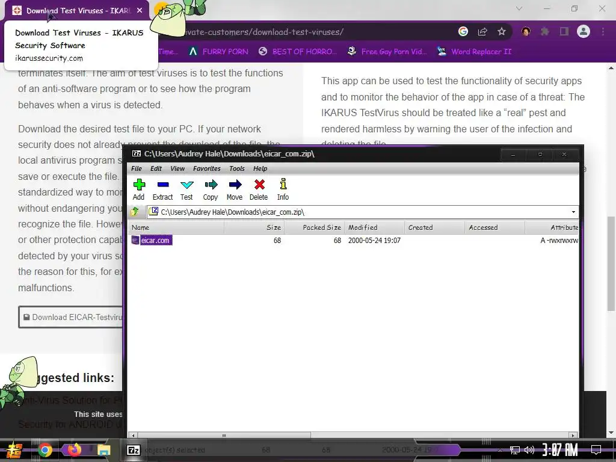This screenshot has width=616, height=462.
Task: Open the Chrome three-dot menu
Action: 603,31
